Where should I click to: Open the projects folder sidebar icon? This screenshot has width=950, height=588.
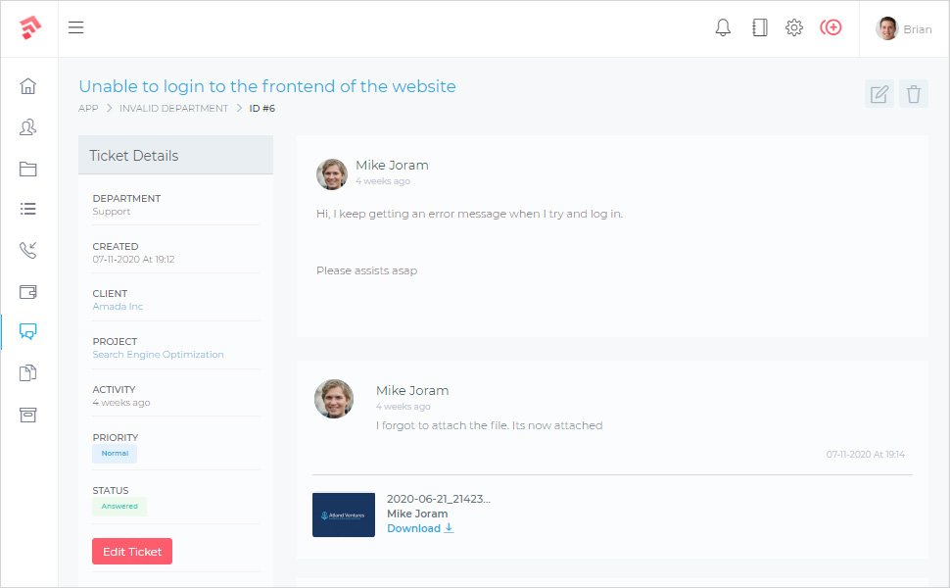[28, 169]
